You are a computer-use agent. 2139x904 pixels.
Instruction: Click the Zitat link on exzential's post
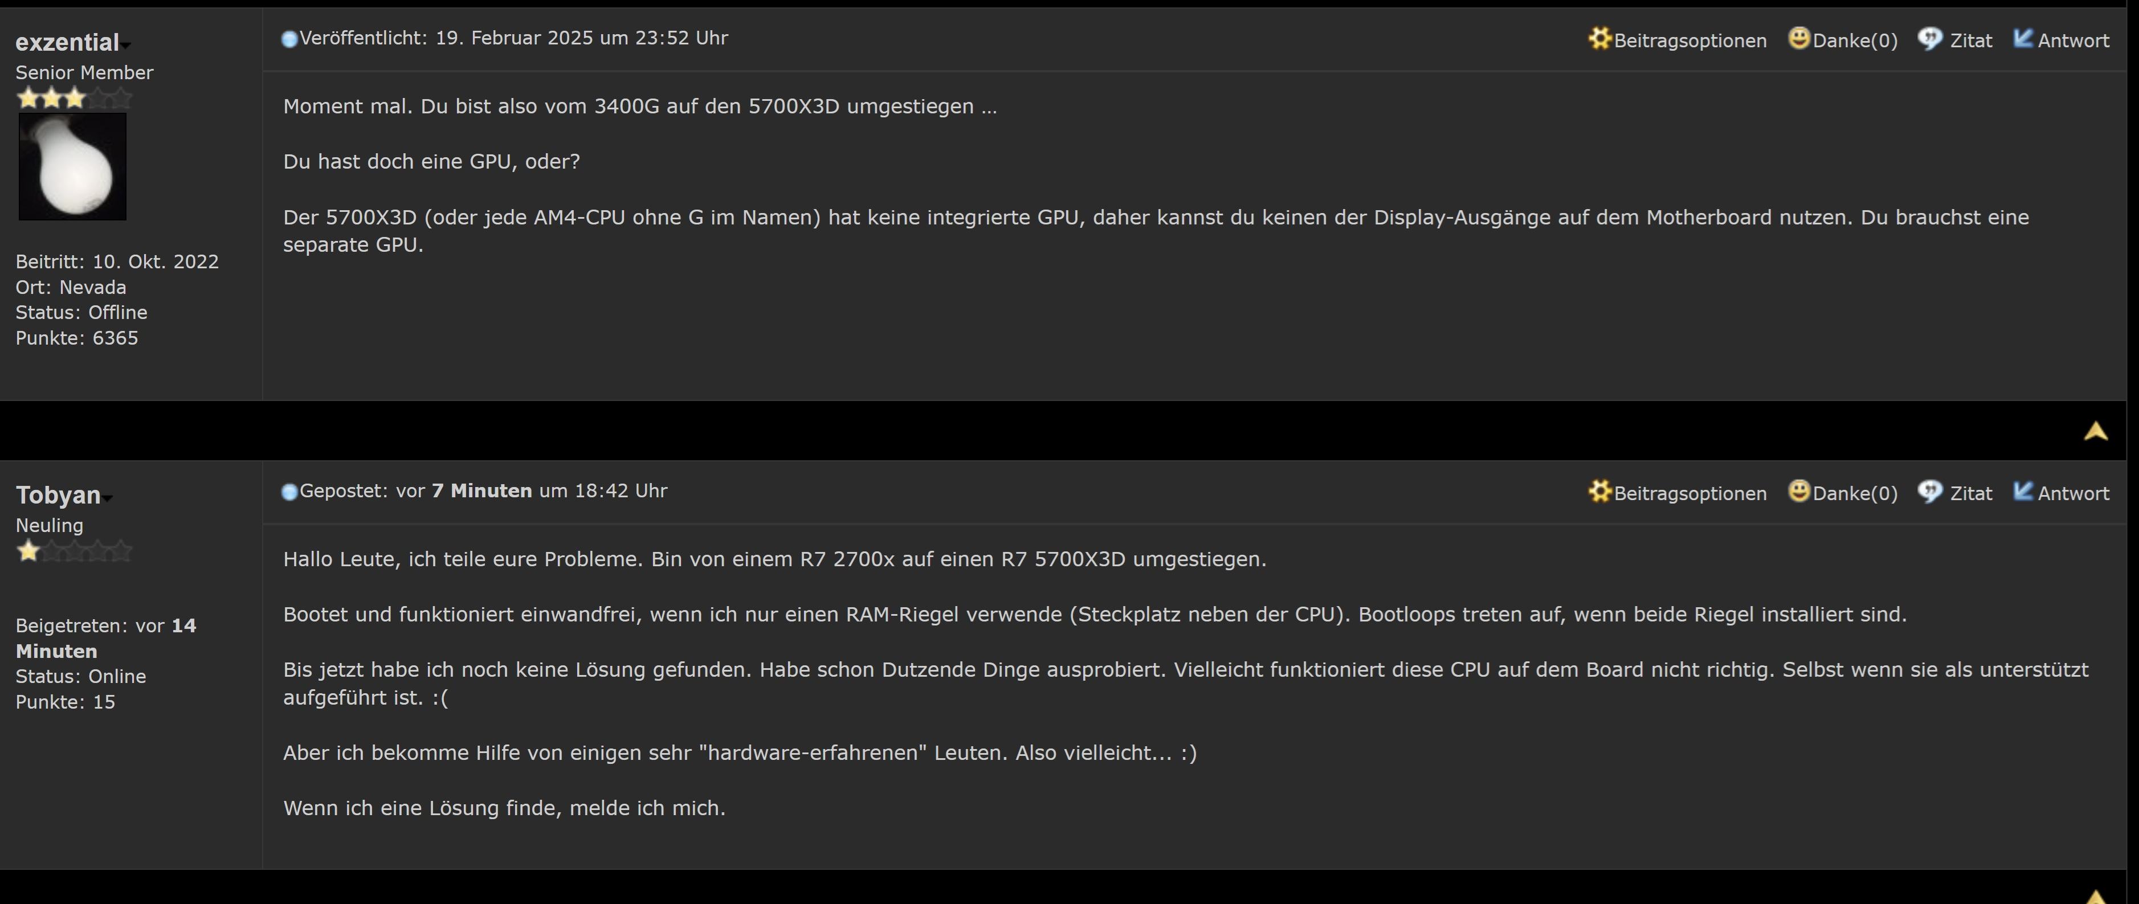click(1970, 40)
